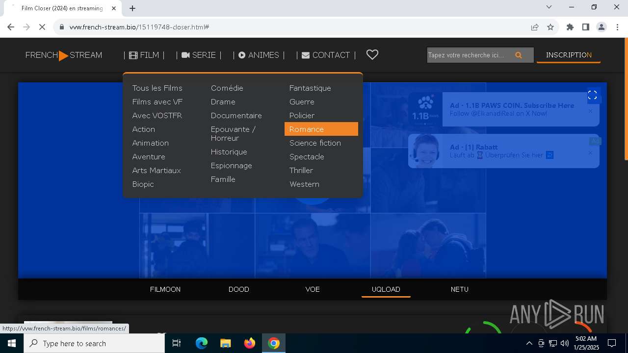
Task: Open the Biopic genre
Action: pos(143,184)
